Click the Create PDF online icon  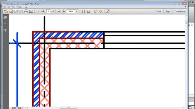[6, 12]
